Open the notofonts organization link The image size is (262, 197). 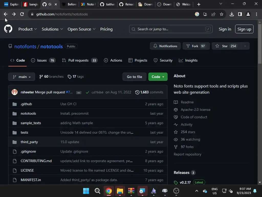click(x=25, y=46)
